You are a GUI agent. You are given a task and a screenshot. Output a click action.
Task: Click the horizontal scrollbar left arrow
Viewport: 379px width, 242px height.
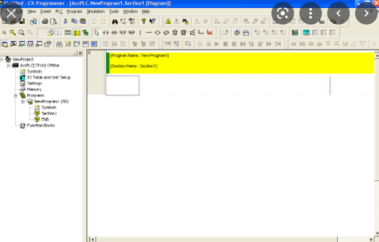coord(92,239)
